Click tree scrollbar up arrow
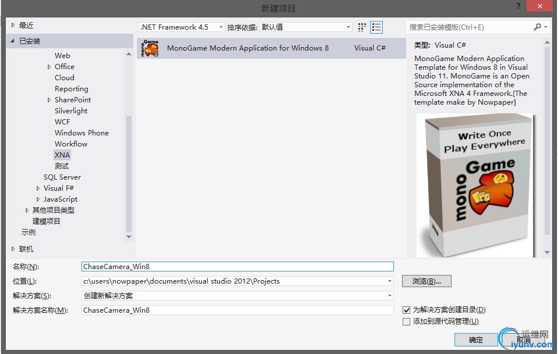 129,54
